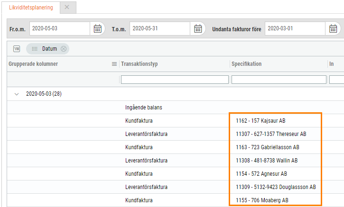Remove the Datum grouping chip
The height and width of the screenshot is (207, 344).
pos(64,49)
